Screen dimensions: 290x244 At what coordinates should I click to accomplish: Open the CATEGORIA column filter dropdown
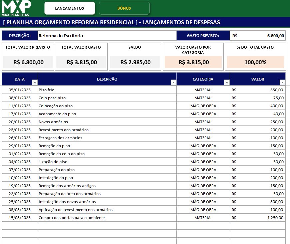click(x=227, y=82)
